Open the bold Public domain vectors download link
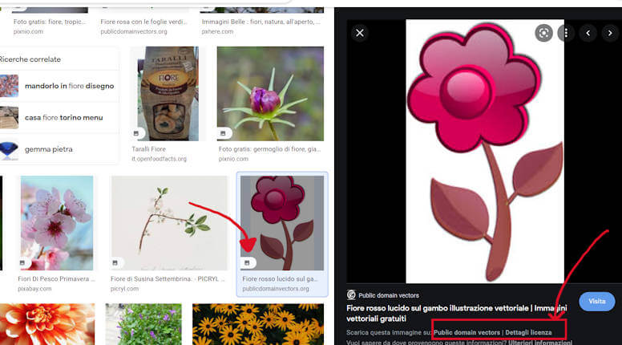Screen dimensions: 622x345 tap(466, 332)
